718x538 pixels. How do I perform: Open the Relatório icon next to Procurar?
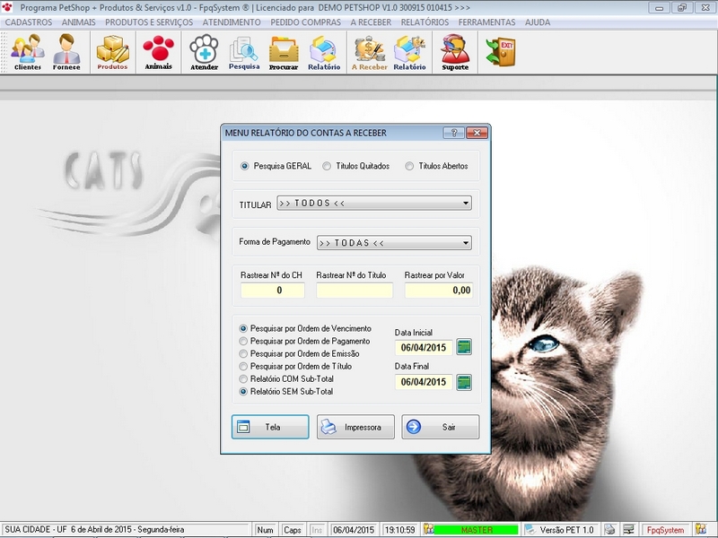pos(324,52)
